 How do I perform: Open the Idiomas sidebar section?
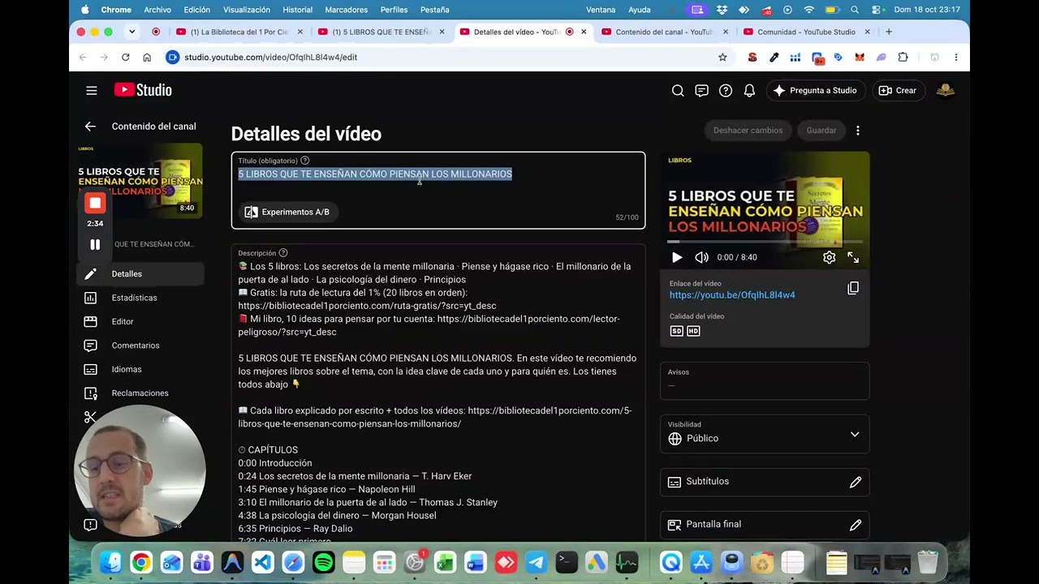click(x=140, y=369)
